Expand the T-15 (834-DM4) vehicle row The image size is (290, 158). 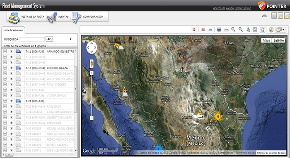[x=5, y=68]
